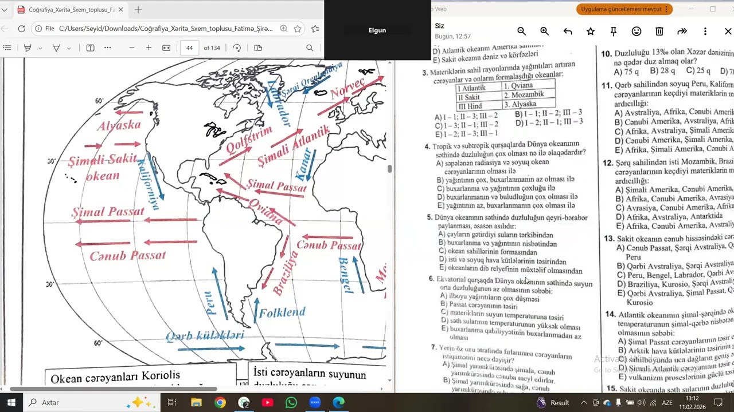Click Folklend label on the map

pos(282,312)
